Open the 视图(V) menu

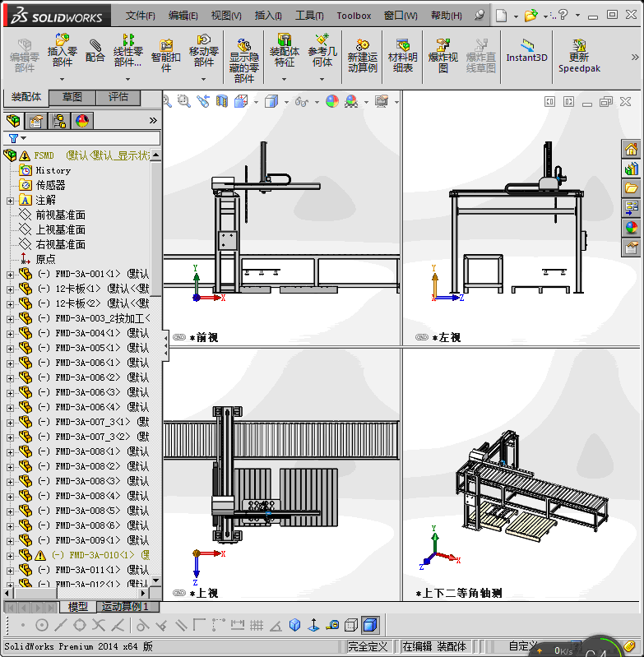click(x=226, y=16)
